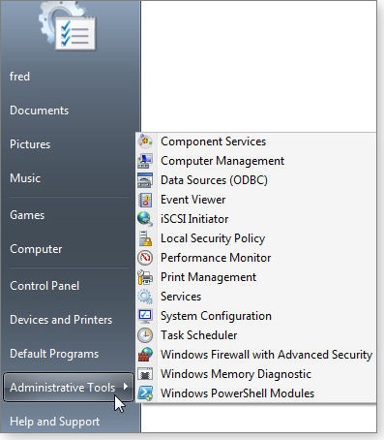384x440 pixels.
Task: Click the Windows Firewall brick wall icon
Action: (x=145, y=355)
